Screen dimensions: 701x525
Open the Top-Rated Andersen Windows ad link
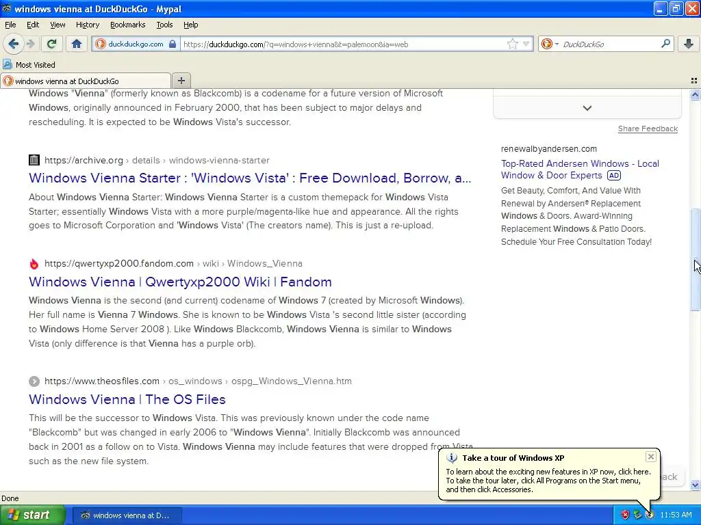(580, 170)
